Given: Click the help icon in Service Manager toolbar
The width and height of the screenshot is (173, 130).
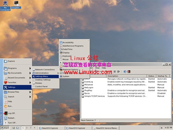Looking at the screenshot, I should click(125, 72).
